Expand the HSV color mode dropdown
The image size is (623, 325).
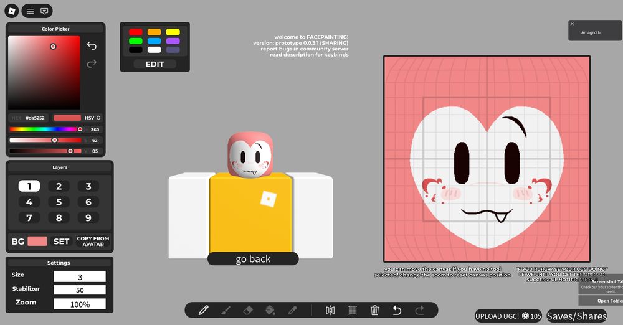click(92, 118)
